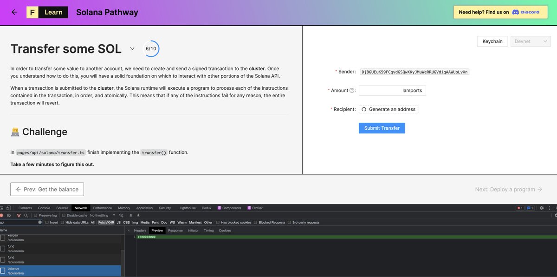This screenshot has height=277, width=557.
Task: Go to Prev: Get the balance
Action: pos(47,190)
